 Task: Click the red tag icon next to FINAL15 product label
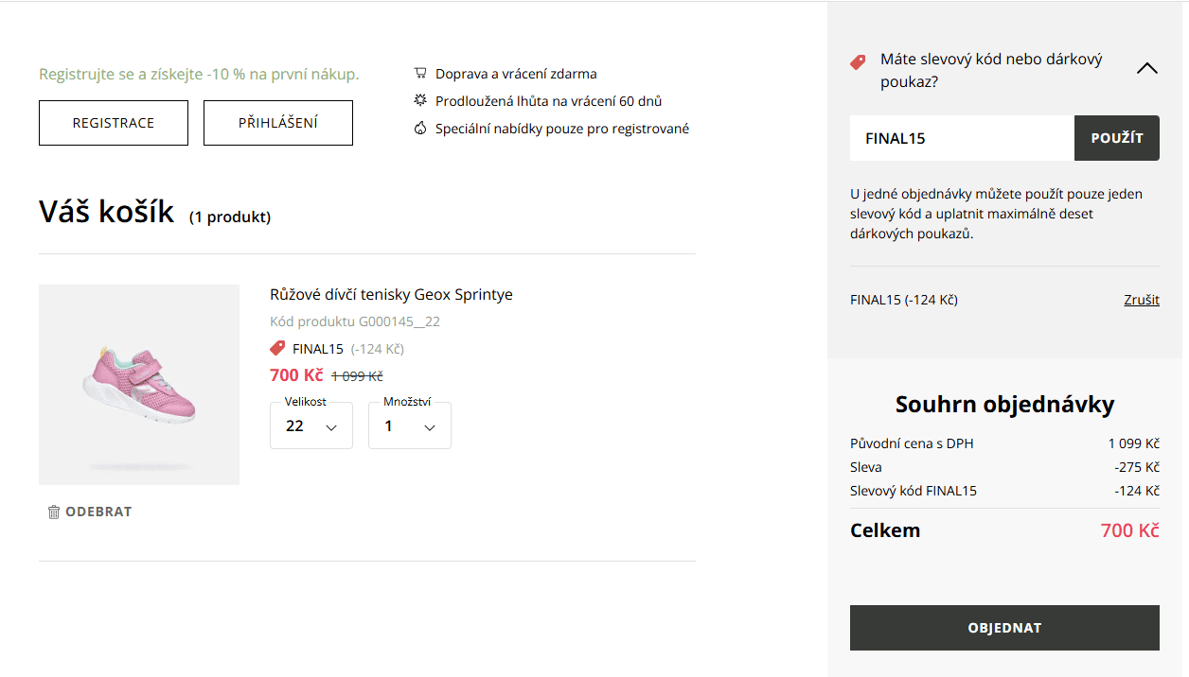tap(277, 349)
